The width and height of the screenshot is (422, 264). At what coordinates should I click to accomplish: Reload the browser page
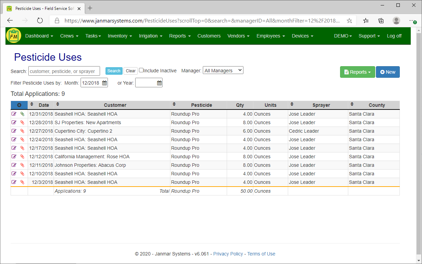(40, 20)
